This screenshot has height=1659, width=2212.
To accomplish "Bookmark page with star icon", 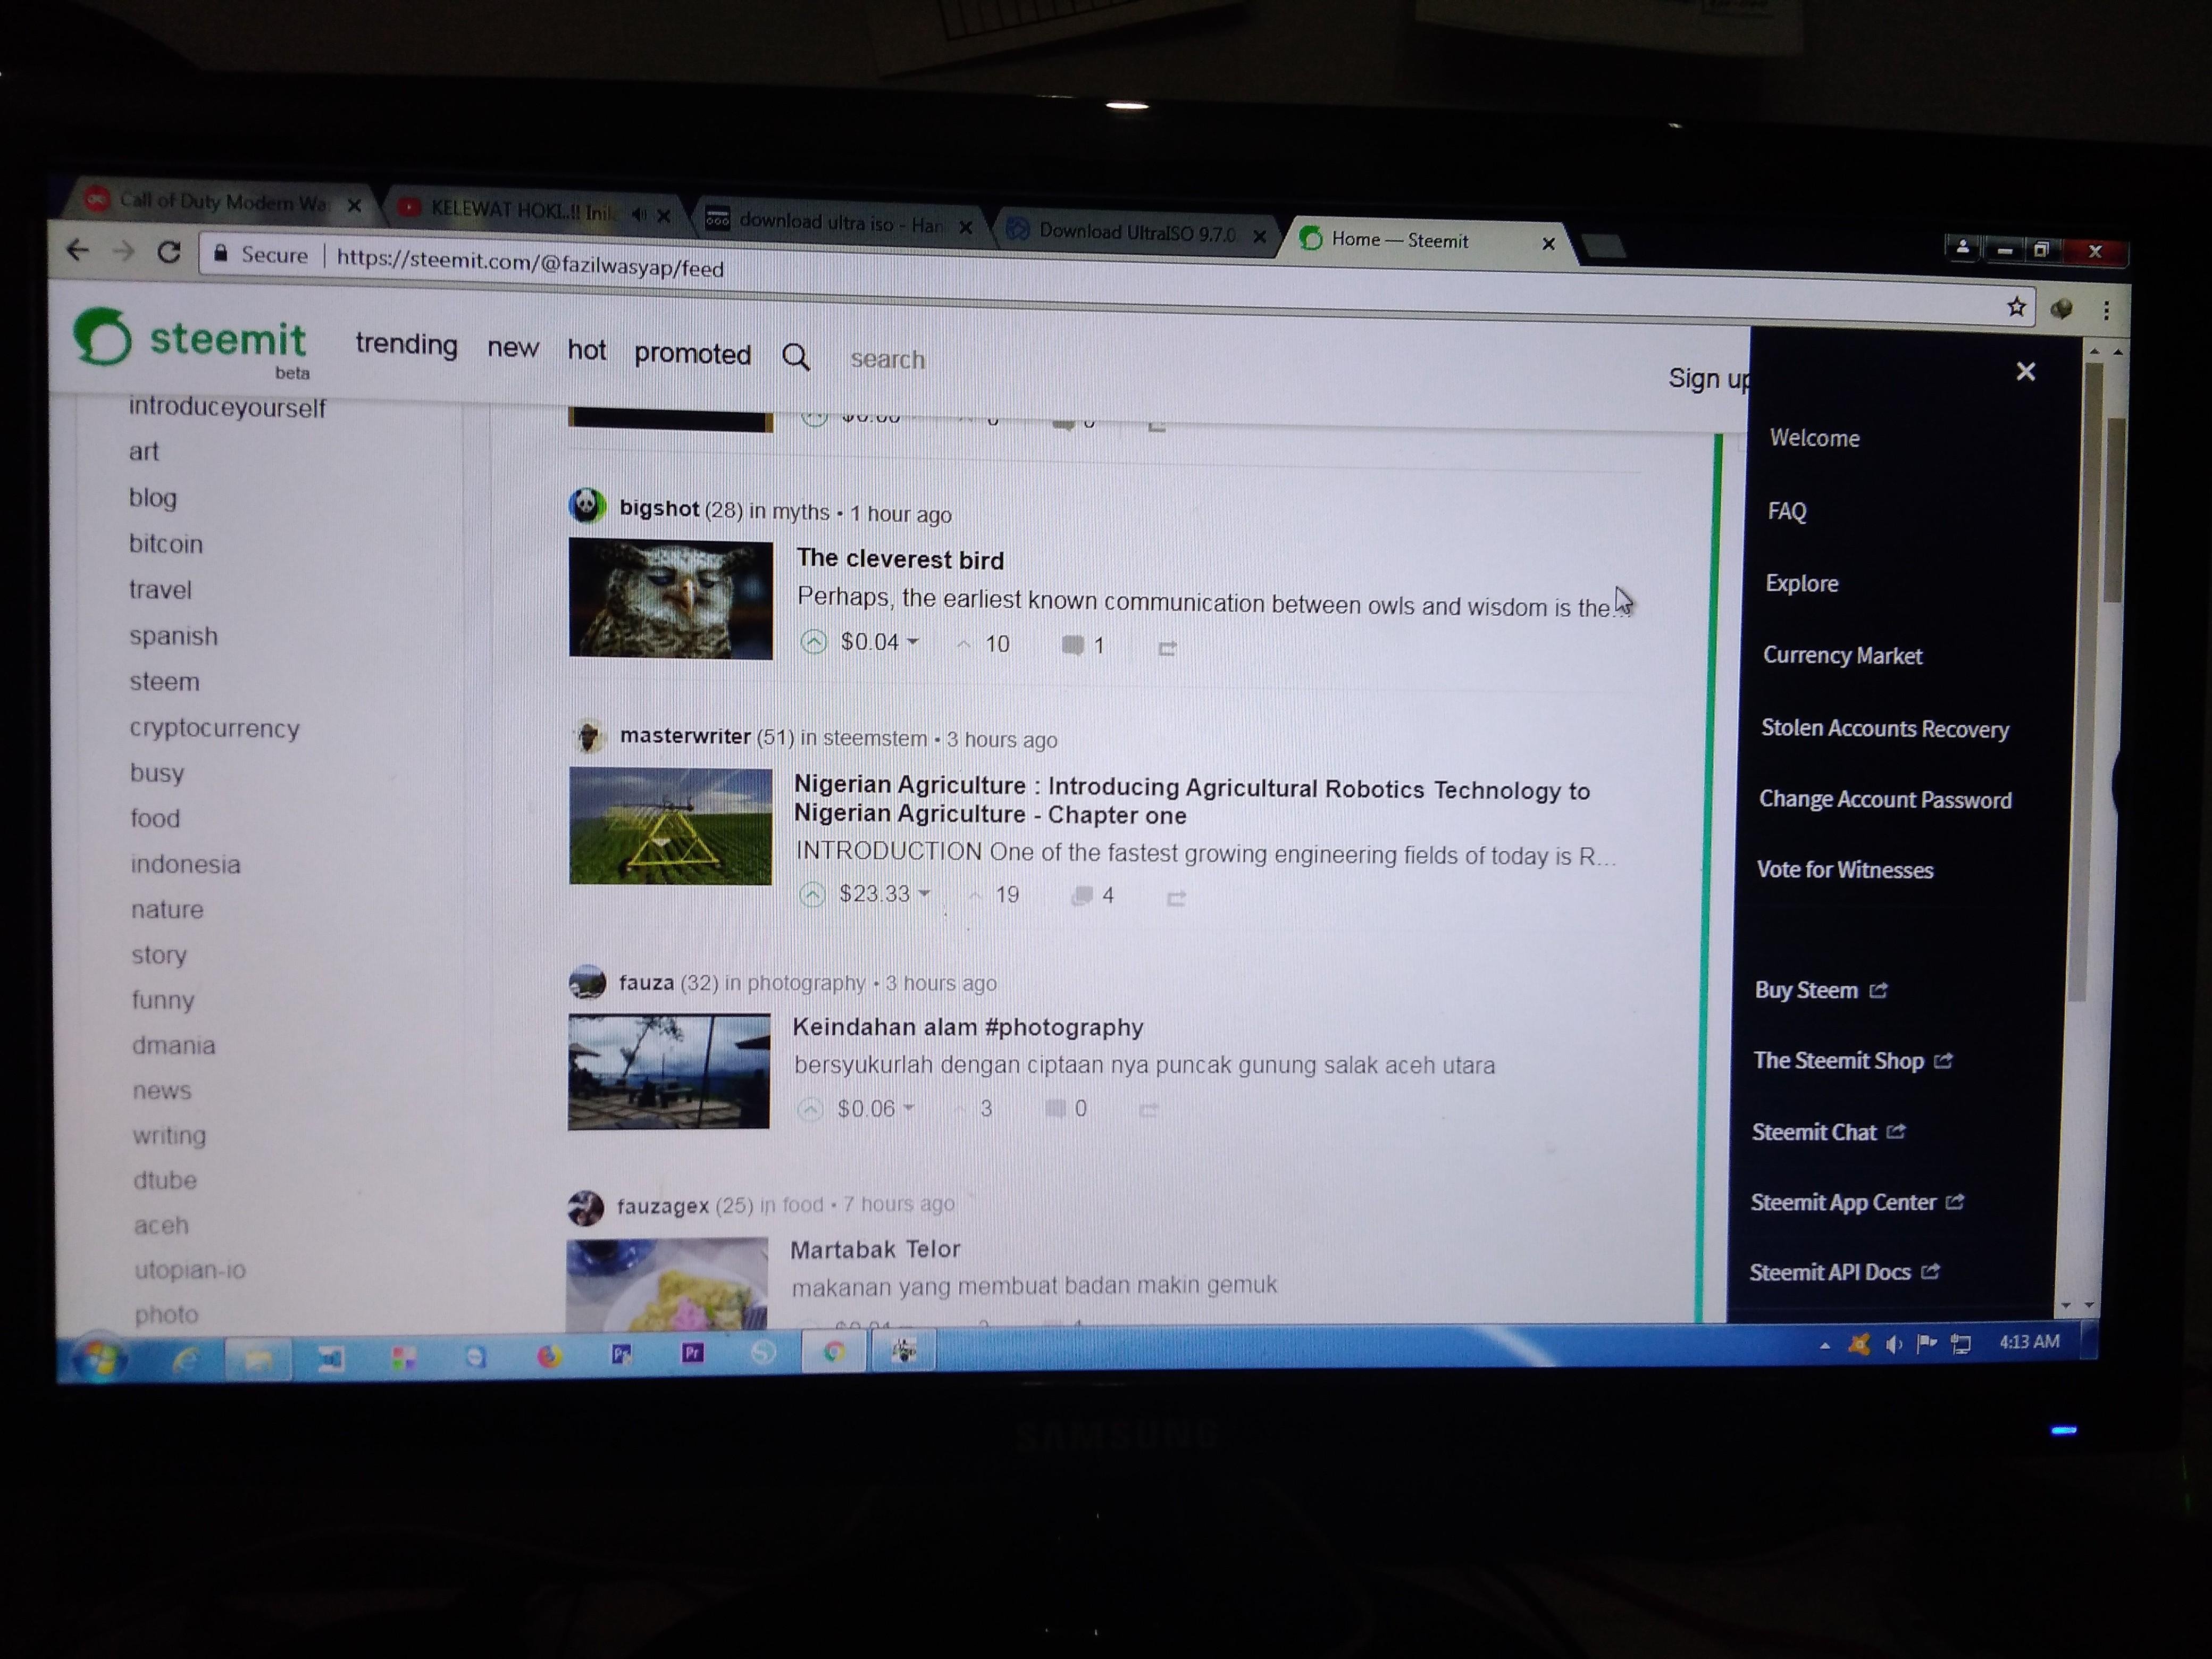I will pyautogui.click(x=2016, y=307).
